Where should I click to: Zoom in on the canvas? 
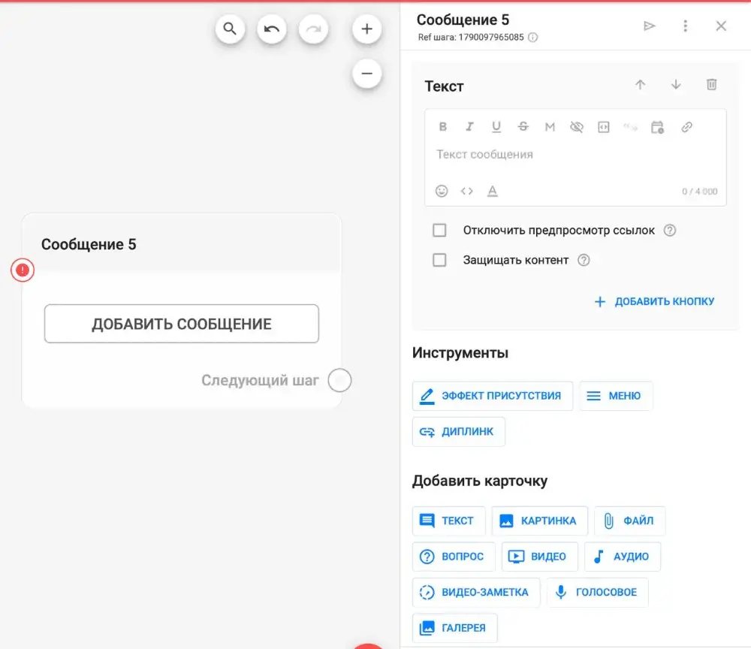367,29
